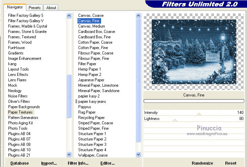Select Image Enhancement category
Viewport: 247px width, 167px height.
click(x=25, y=58)
